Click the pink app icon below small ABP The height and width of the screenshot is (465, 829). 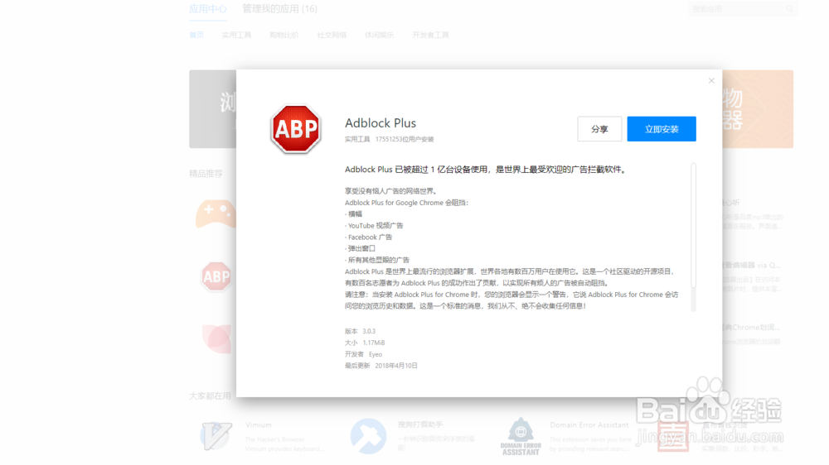point(216,338)
